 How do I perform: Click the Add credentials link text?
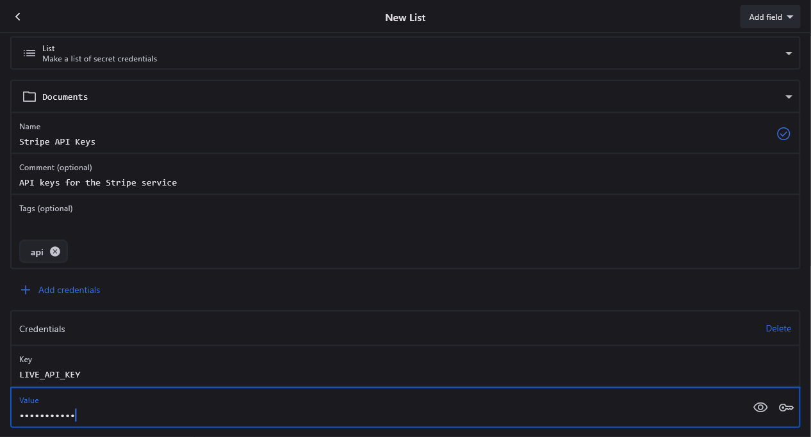click(69, 290)
